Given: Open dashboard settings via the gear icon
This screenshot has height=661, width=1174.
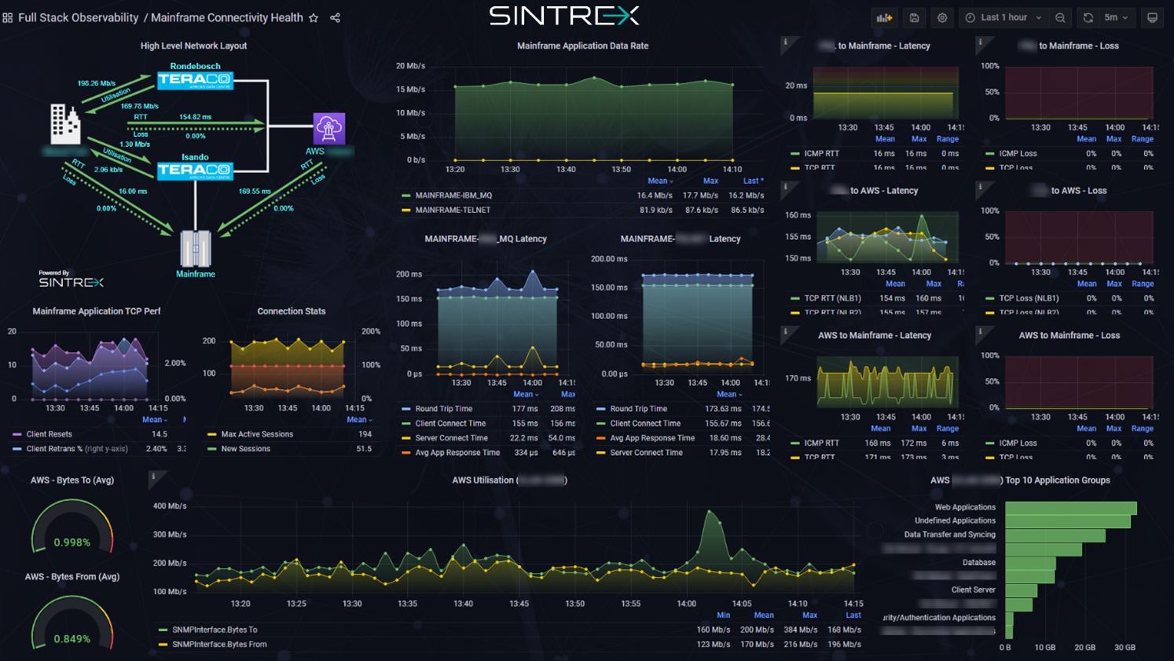Looking at the screenshot, I should pos(942,17).
